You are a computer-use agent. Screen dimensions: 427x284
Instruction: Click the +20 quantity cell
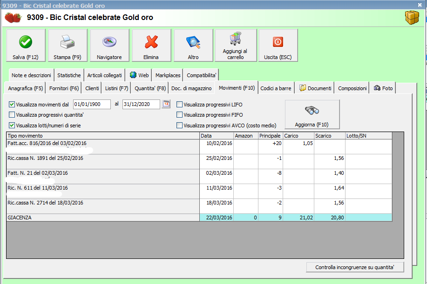[x=271, y=147]
